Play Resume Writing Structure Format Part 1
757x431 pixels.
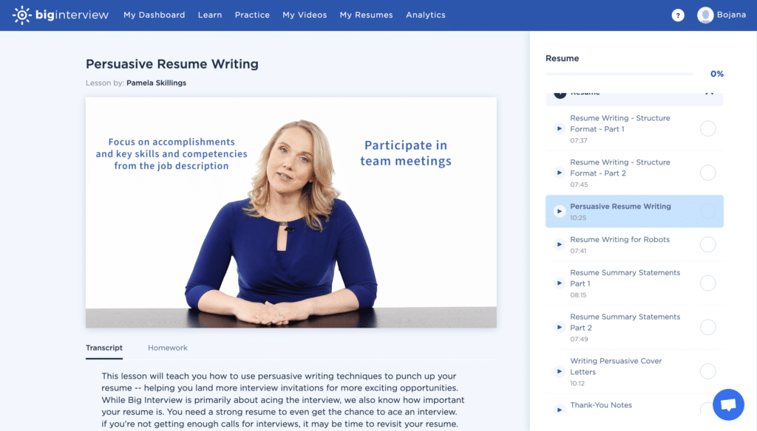click(559, 128)
